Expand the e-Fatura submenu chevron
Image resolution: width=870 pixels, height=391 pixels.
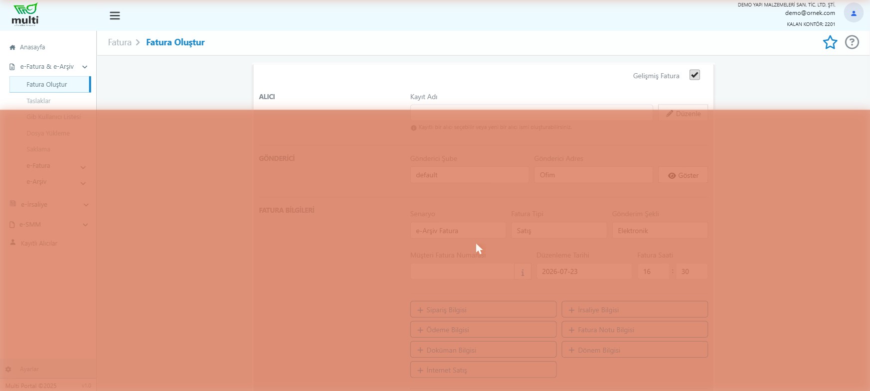click(83, 167)
